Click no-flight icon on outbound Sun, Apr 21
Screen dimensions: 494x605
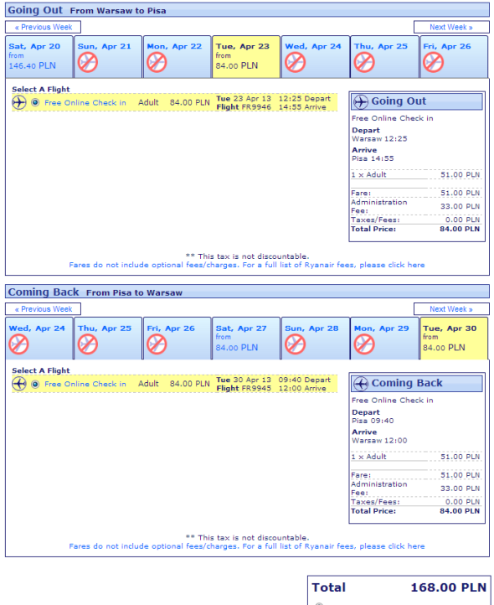(x=88, y=63)
